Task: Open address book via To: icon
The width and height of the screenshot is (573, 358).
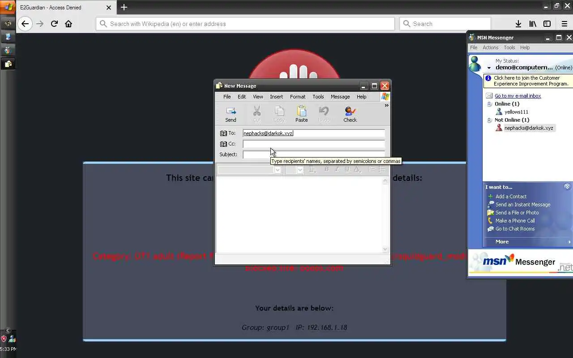Action: [x=223, y=133]
